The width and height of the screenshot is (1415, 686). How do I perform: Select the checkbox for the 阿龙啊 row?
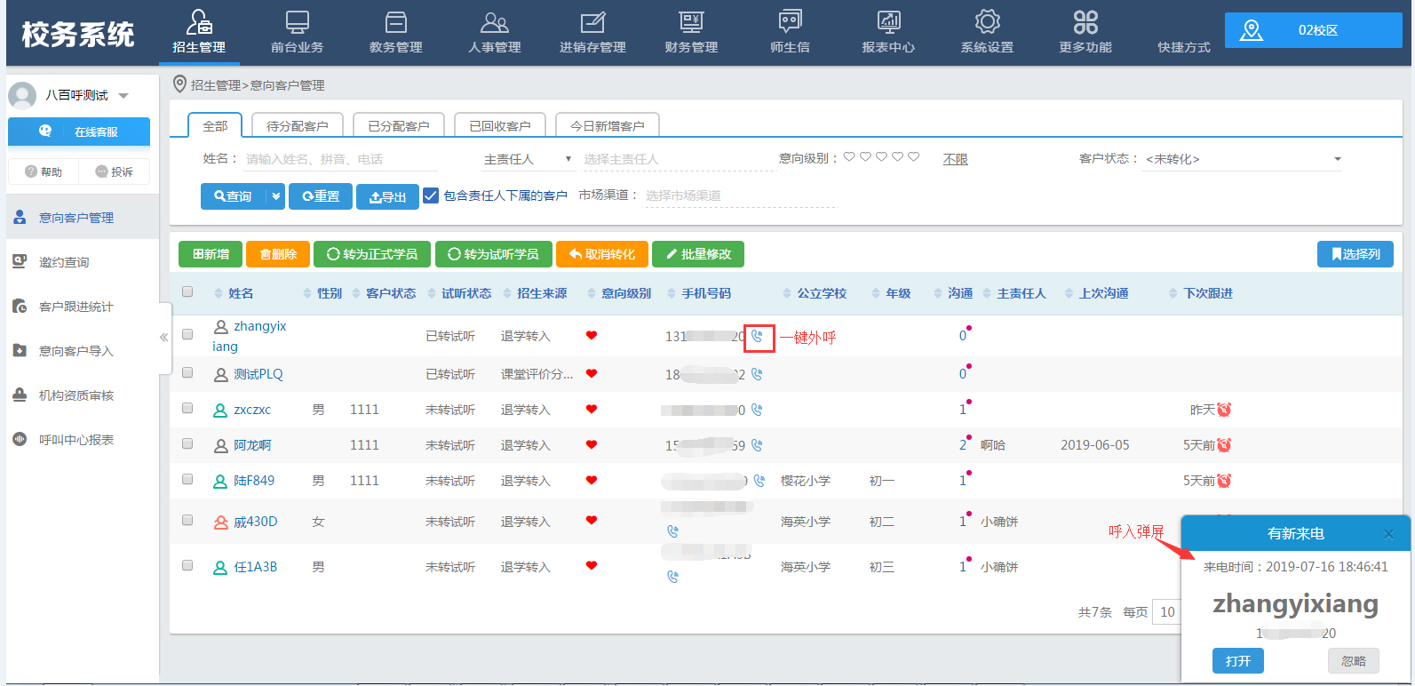tap(187, 444)
